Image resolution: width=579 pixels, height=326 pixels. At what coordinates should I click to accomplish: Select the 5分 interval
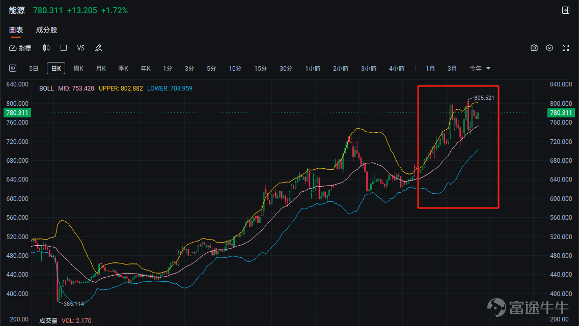point(211,69)
